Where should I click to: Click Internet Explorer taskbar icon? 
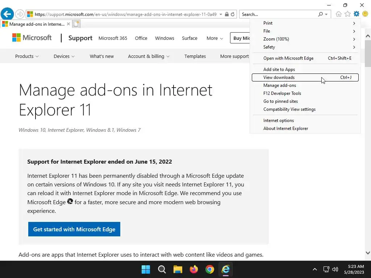[x=226, y=269]
